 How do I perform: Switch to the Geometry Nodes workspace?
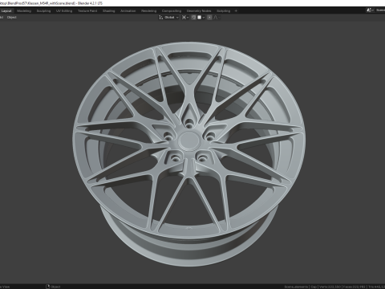tap(199, 11)
